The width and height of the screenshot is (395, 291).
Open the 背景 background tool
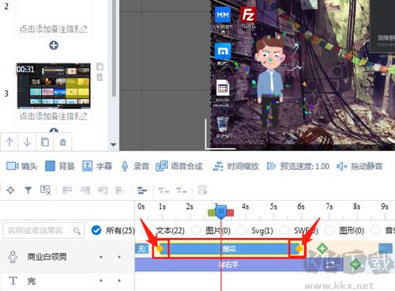point(60,166)
